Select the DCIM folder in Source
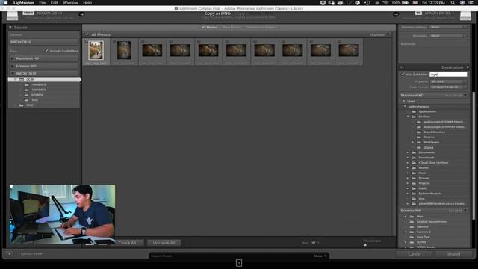Image resolution: width=478 pixels, height=269 pixels. pos(45,80)
